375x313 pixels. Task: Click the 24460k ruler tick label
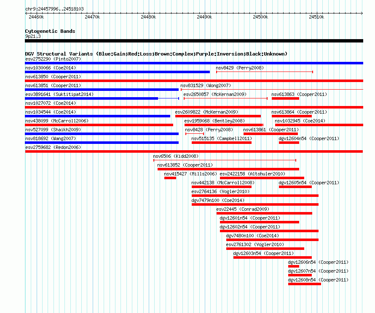(36, 17)
